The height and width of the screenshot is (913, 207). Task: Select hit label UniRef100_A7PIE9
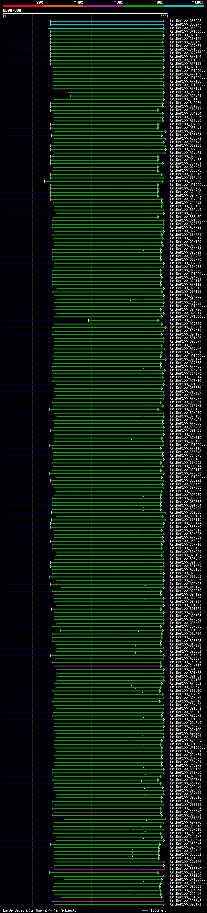(186, 63)
